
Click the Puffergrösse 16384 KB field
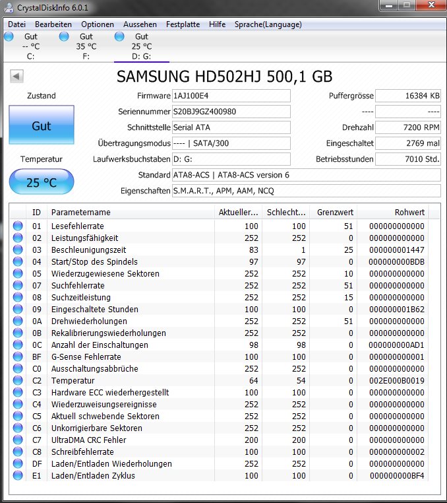[408, 96]
